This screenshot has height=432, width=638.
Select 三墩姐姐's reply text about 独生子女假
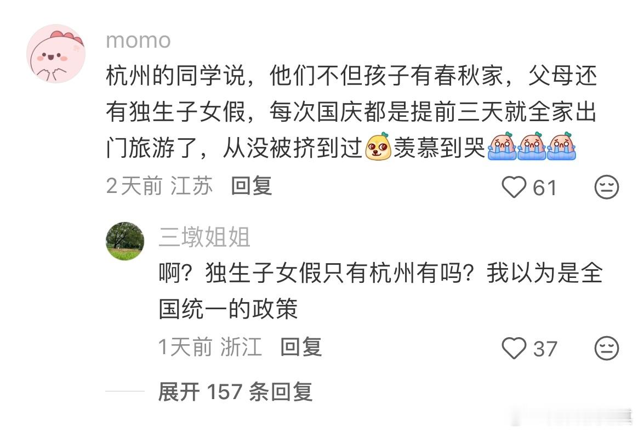pos(381,291)
